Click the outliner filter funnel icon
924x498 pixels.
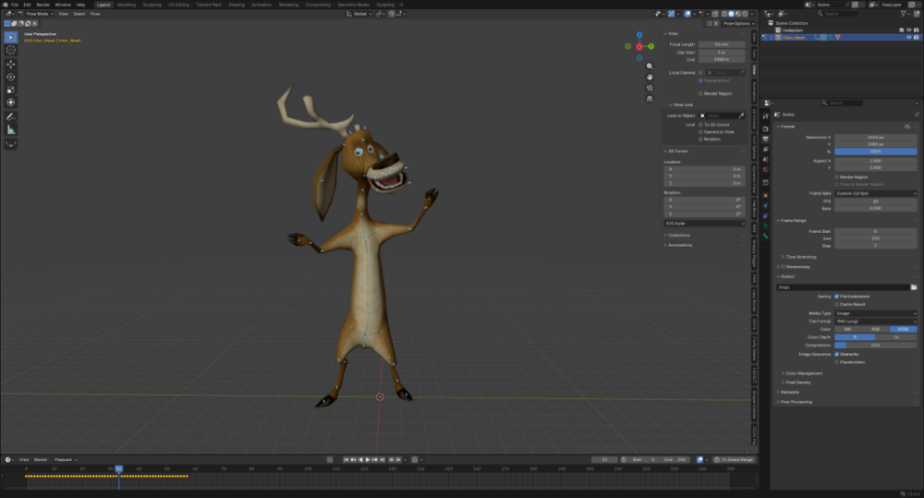[x=904, y=14]
